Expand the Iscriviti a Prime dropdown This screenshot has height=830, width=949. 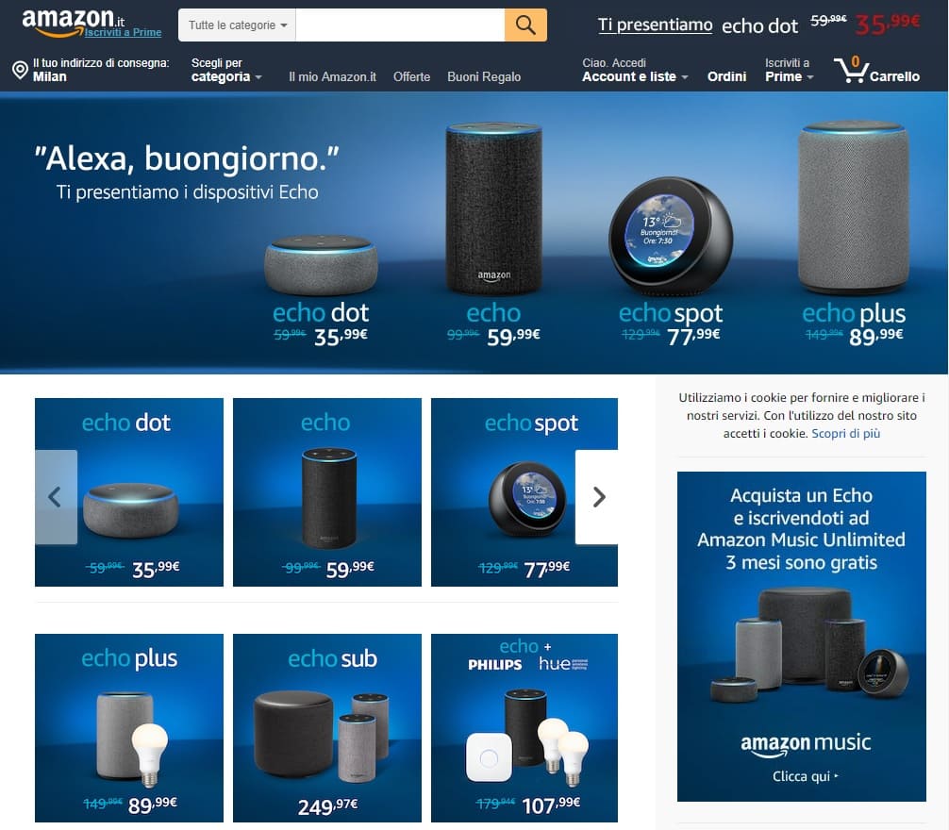click(x=789, y=70)
